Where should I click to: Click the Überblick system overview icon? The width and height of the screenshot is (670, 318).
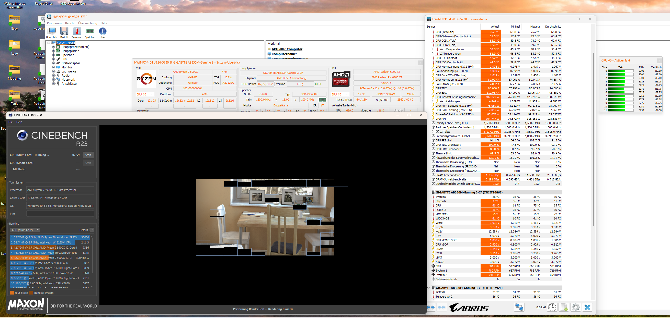click(x=52, y=32)
